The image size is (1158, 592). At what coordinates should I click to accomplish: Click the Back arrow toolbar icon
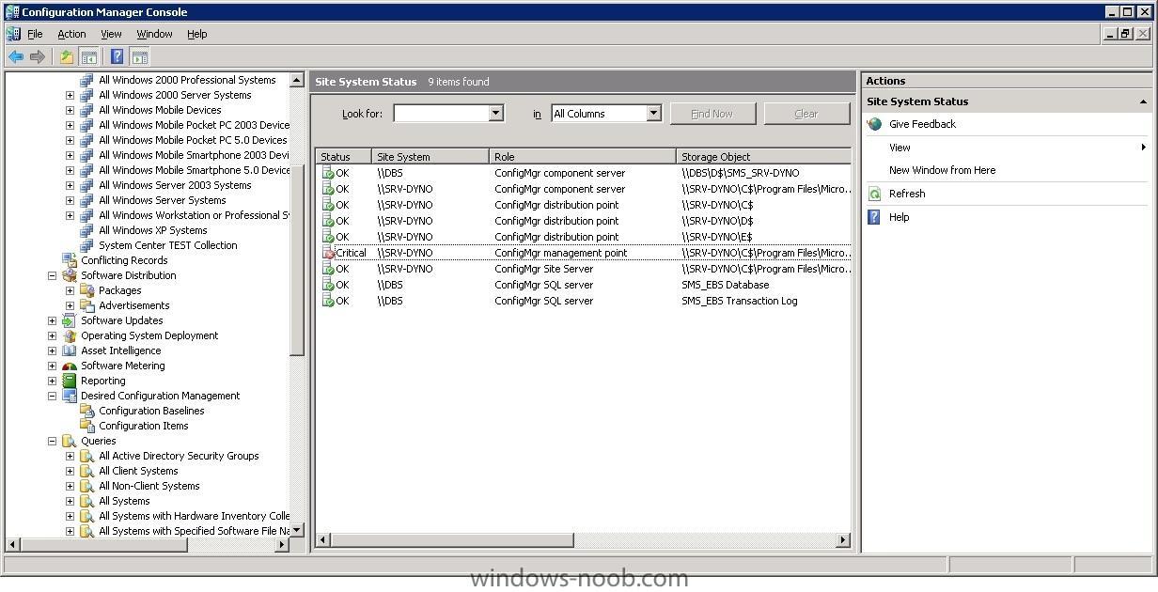click(x=16, y=56)
